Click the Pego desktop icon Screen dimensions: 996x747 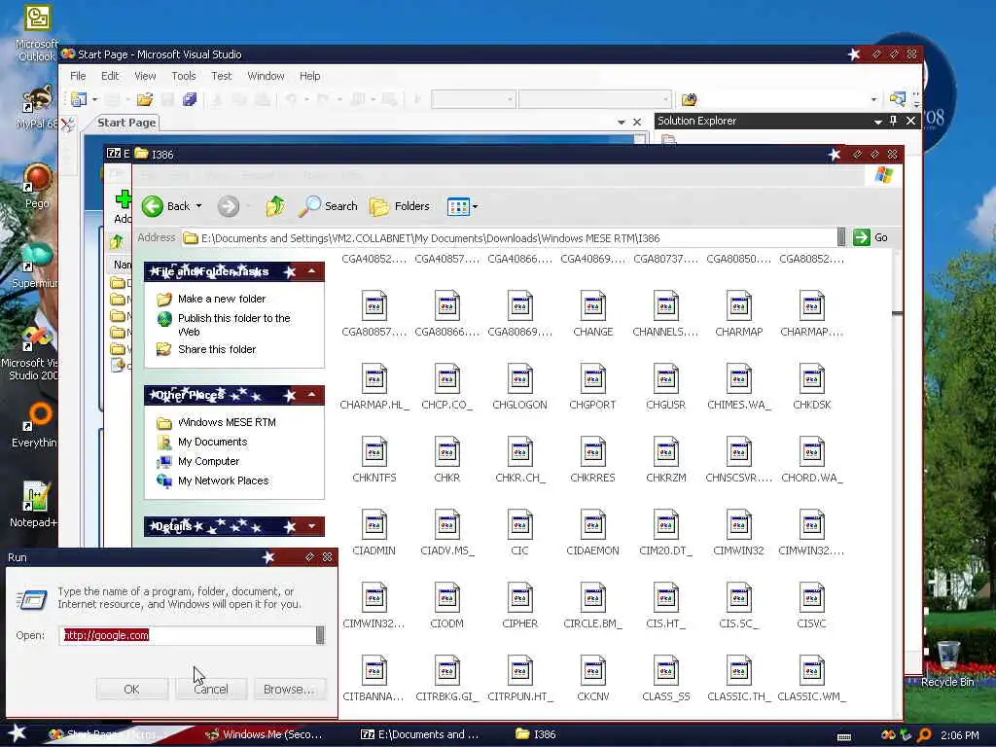[37, 178]
